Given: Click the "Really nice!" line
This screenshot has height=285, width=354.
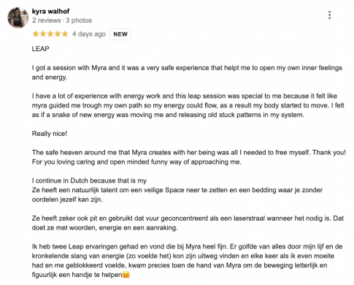Looking at the screenshot, I should coord(50,134).
